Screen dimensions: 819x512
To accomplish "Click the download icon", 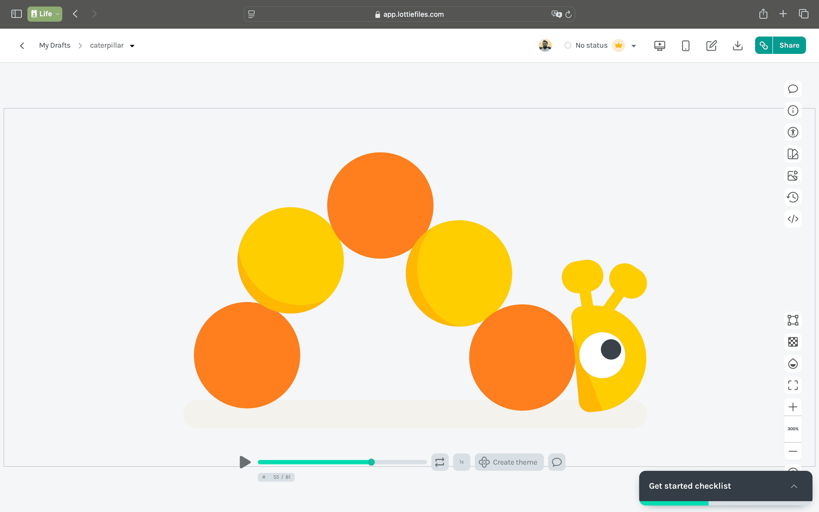I will click(737, 46).
